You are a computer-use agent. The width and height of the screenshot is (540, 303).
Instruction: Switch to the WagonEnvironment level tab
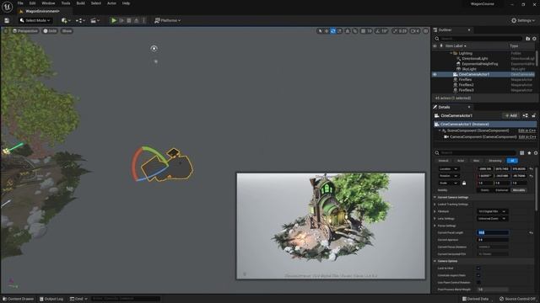(42, 11)
